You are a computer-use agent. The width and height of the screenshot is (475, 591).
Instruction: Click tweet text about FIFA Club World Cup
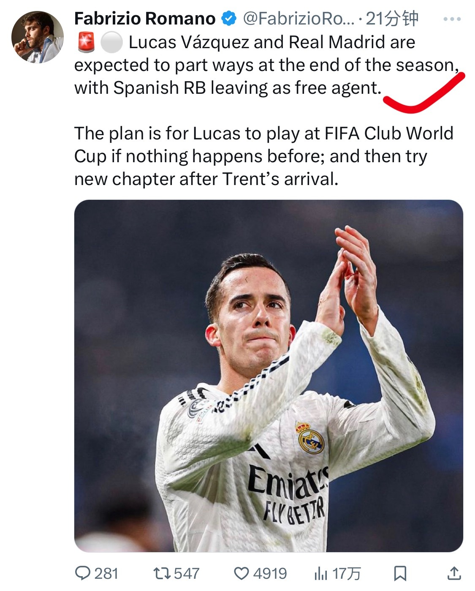(264, 156)
